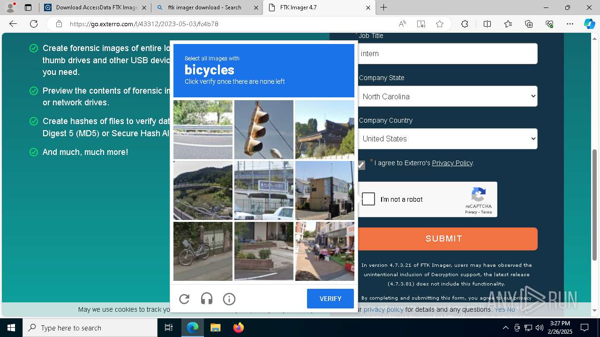Select the wooden roof building captcha tile
The height and width of the screenshot is (337, 600).
(x=325, y=130)
